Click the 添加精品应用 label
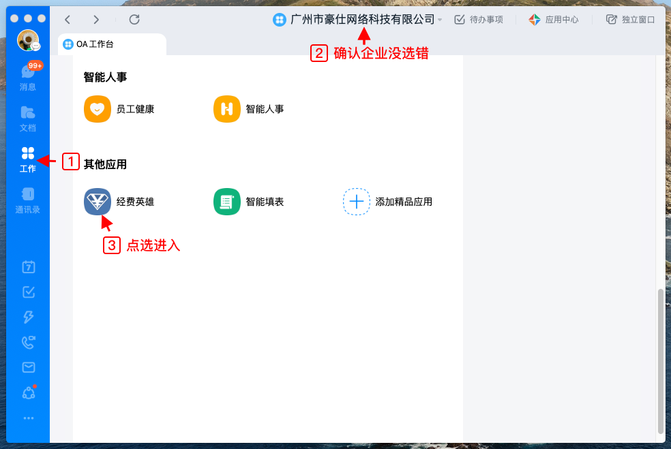The width and height of the screenshot is (671, 449). pos(404,202)
